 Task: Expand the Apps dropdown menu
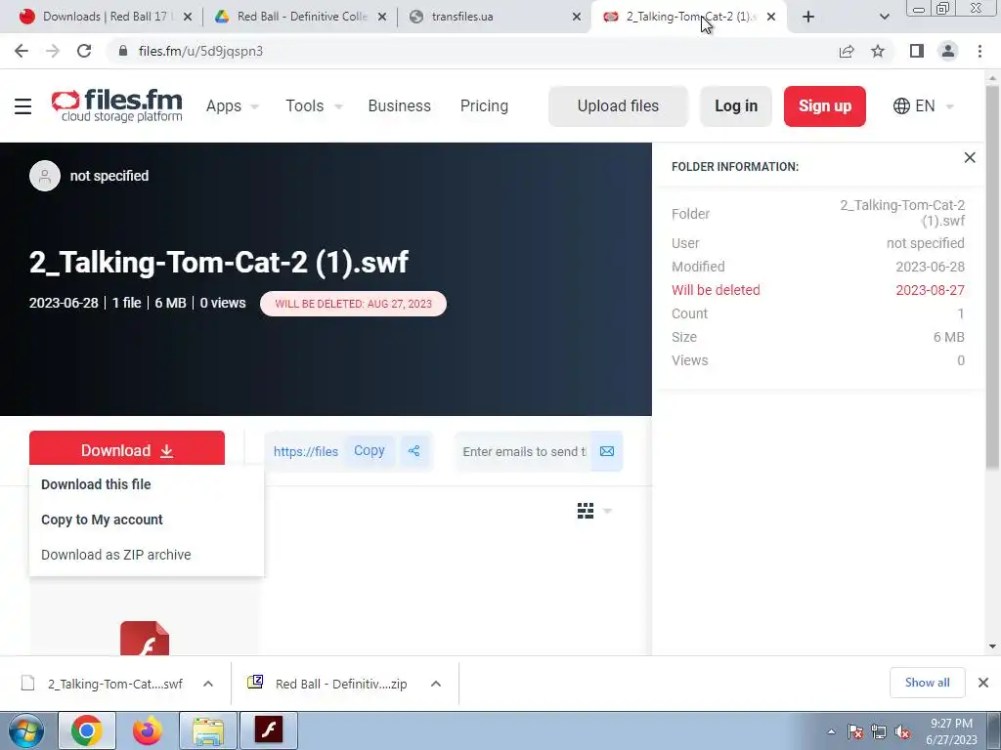click(x=232, y=105)
